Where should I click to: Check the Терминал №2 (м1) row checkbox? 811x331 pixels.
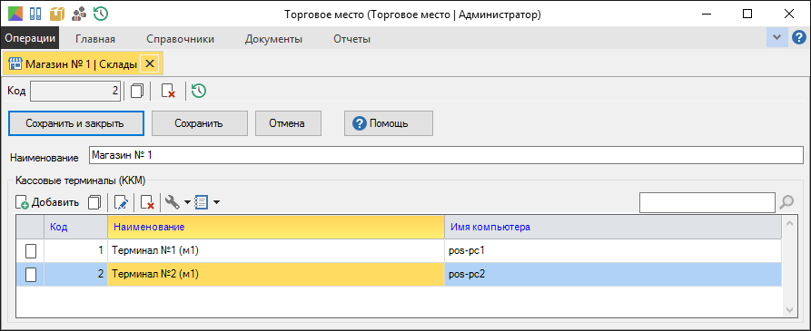[x=31, y=275]
